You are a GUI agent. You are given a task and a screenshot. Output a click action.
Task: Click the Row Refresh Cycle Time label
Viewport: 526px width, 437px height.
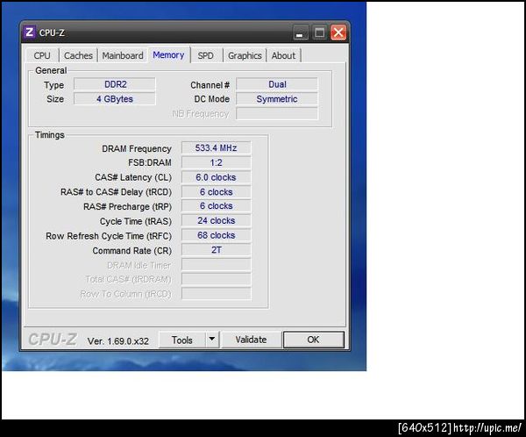(x=109, y=236)
